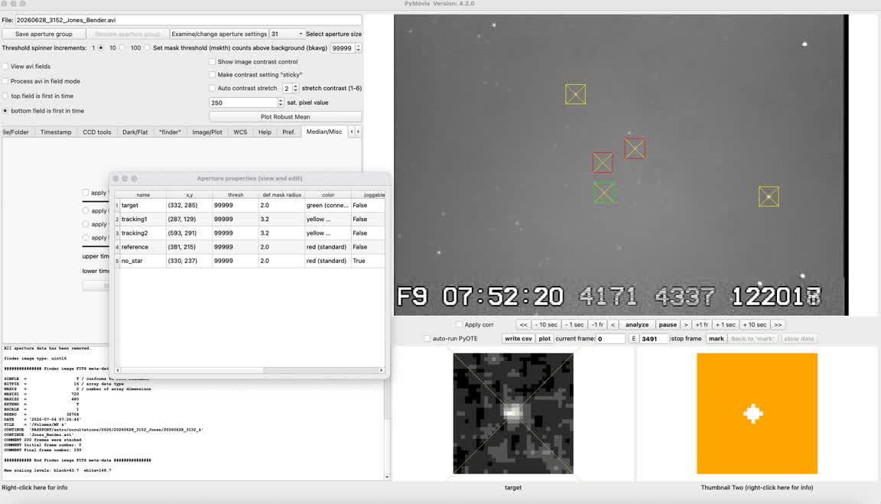Screen dimensions: 881x504
Task: Click the sat. pixel value field 250
Action: 243,102
